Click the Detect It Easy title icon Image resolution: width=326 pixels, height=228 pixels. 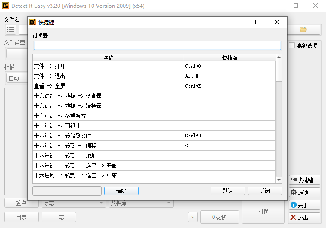6,6
